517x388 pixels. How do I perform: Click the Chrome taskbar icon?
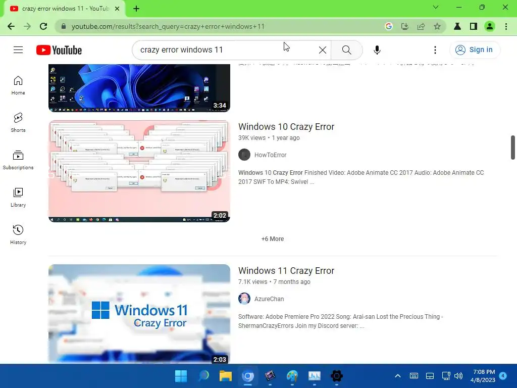(248, 376)
